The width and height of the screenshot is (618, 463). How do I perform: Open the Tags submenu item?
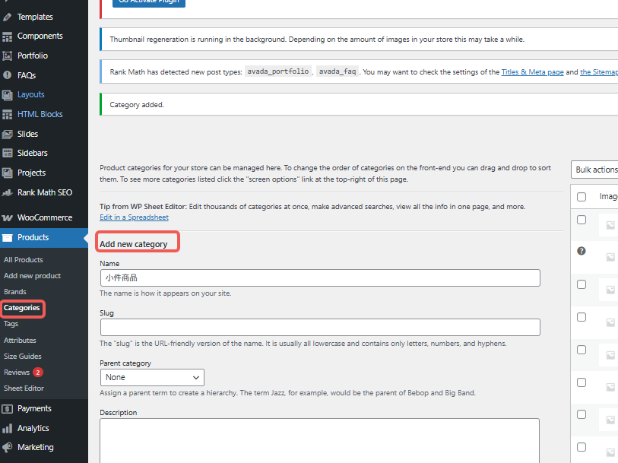click(x=13, y=324)
